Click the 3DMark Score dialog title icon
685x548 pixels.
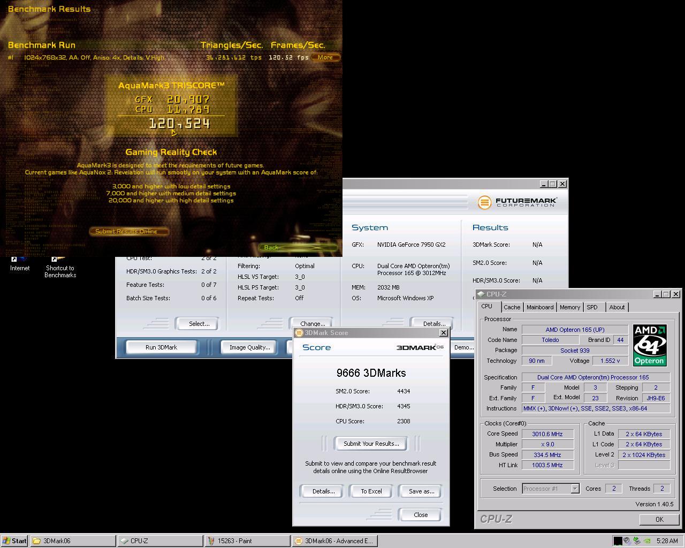coord(299,332)
